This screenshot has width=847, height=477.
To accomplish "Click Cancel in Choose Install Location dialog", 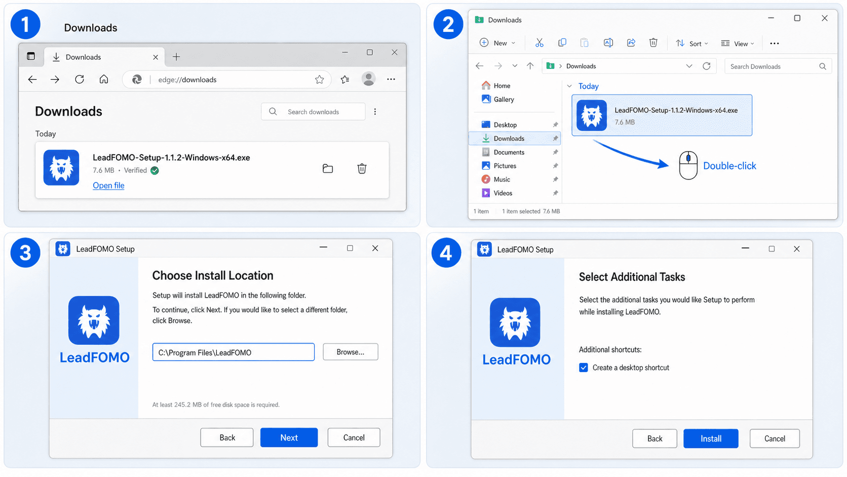I will pos(354,437).
